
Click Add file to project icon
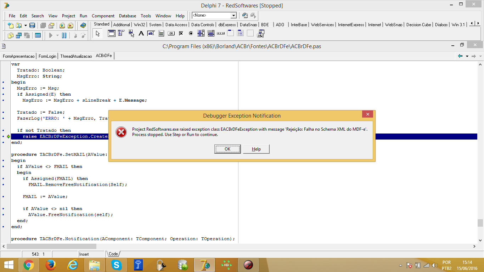point(62,25)
